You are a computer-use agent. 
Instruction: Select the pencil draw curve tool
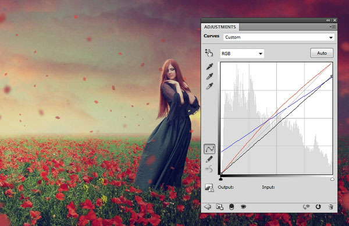click(x=209, y=159)
